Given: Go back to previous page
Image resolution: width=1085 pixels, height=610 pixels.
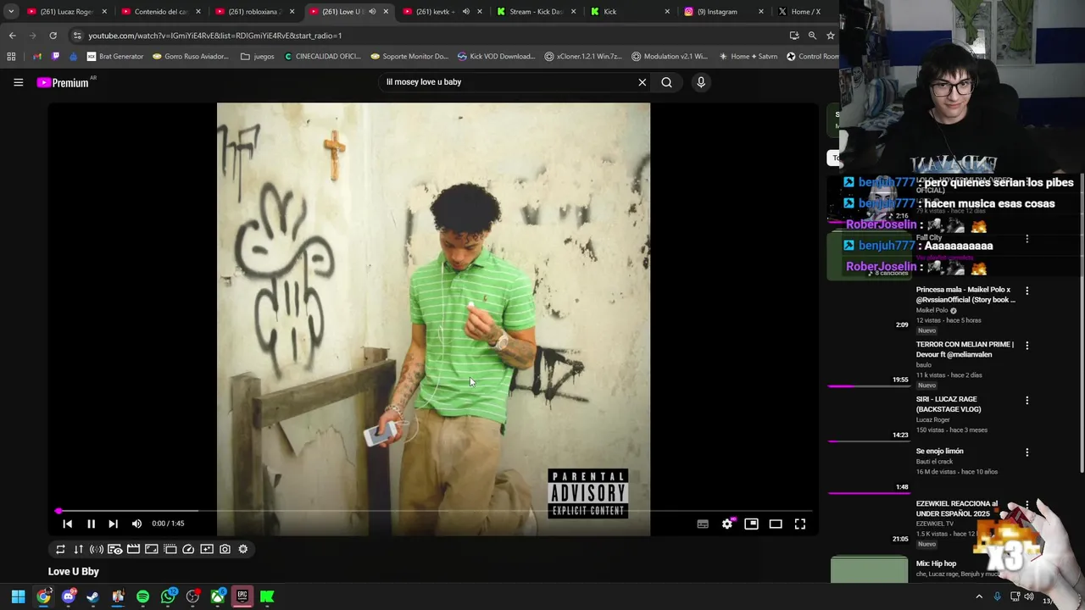Looking at the screenshot, I should 12,36.
